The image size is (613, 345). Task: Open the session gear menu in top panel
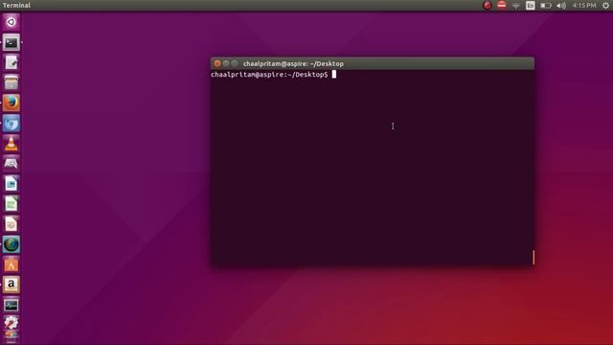tap(605, 5)
